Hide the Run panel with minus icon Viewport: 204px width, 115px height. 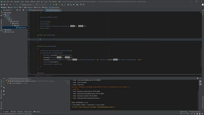(x=200, y=78)
